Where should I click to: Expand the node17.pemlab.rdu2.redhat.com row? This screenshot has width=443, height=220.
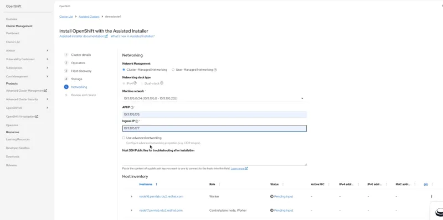click(x=131, y=211)
